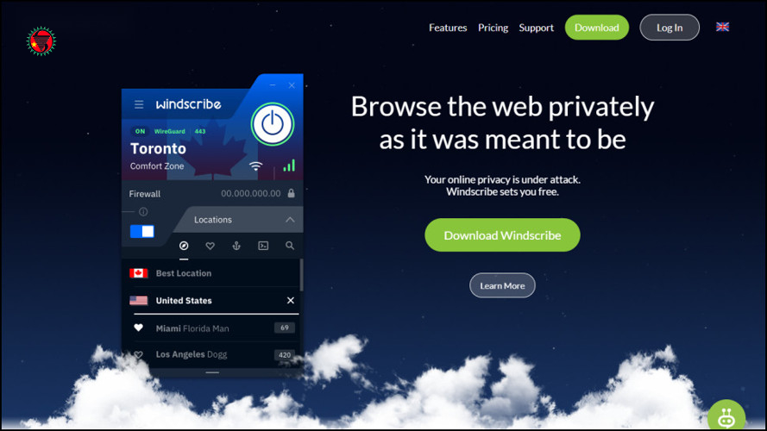
Task: Click the location search magnifier
Action: (290, 246)
